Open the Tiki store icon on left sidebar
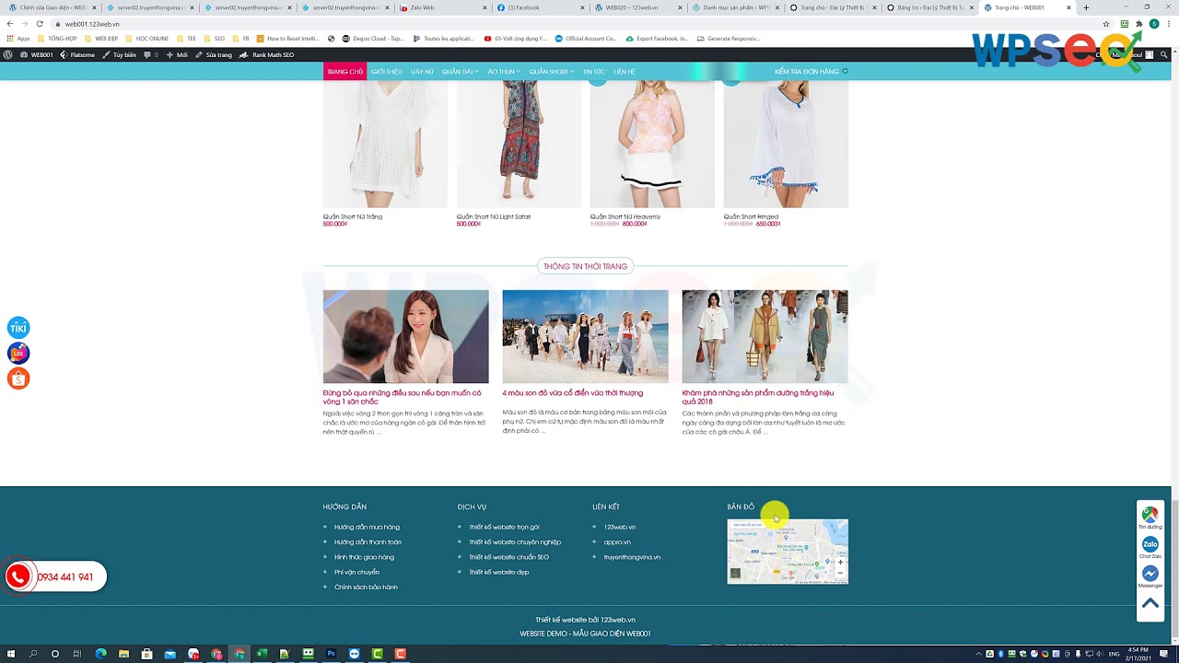Screen dimensions: 1179x663 click(x=18, y=328)
